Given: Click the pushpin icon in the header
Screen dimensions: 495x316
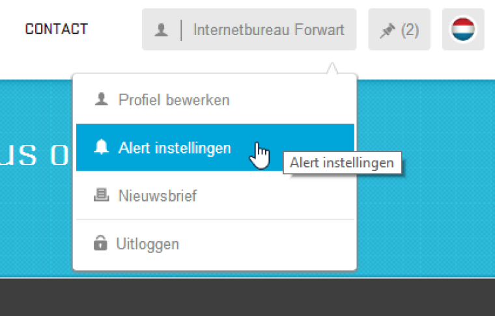Looking at the screenshot, I should (x=388, y=30).
